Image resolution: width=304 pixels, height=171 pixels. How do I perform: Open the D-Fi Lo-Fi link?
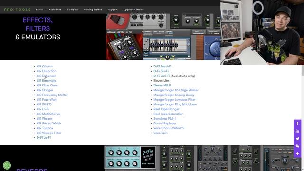(x=44, y=138)
